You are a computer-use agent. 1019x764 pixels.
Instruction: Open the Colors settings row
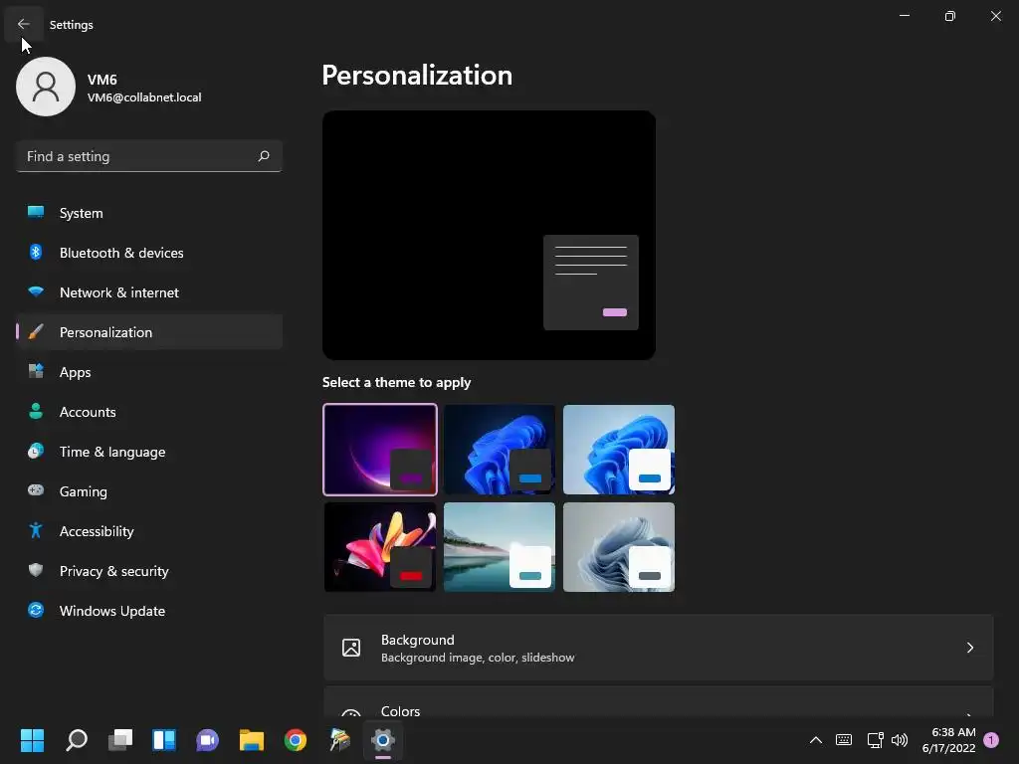coord(659,702)
